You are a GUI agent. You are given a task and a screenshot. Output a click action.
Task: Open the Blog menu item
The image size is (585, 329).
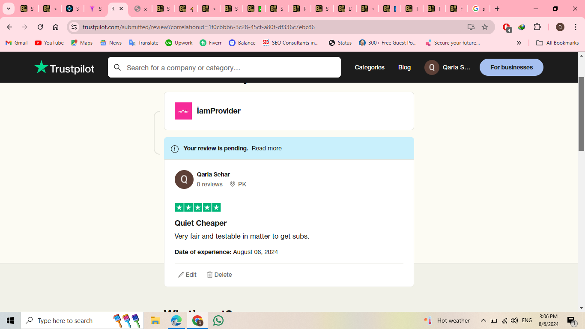click(404, 67)
